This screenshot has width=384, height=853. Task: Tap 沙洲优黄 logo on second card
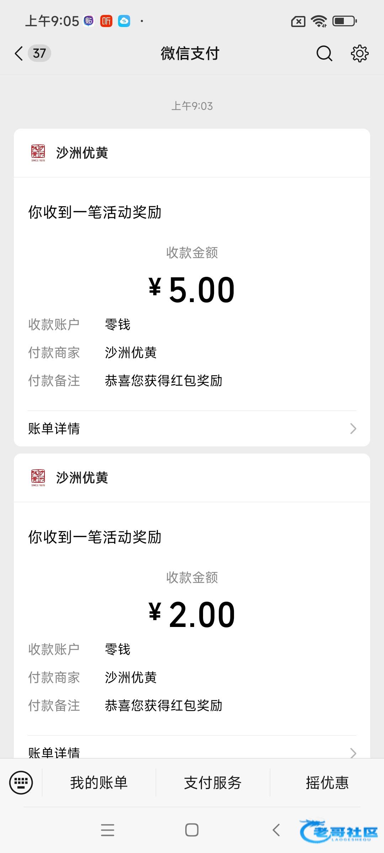pos(38,478)
